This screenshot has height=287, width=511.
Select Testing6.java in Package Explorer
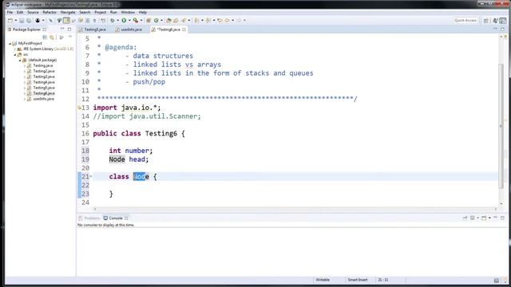click(x=44, y=93)
